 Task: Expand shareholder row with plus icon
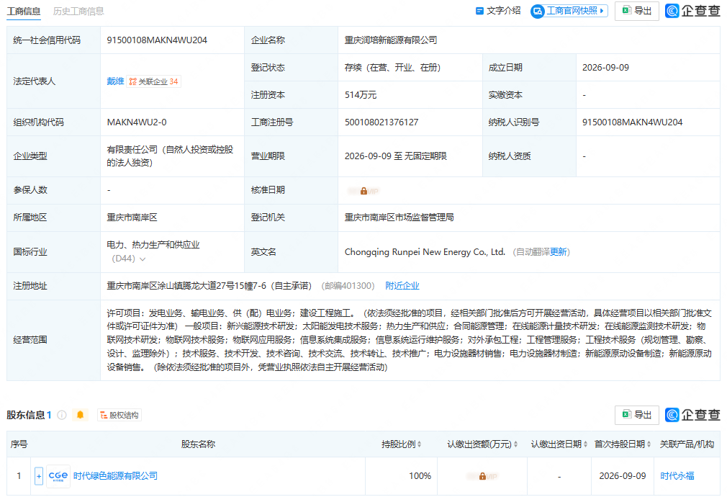(39, 476)
